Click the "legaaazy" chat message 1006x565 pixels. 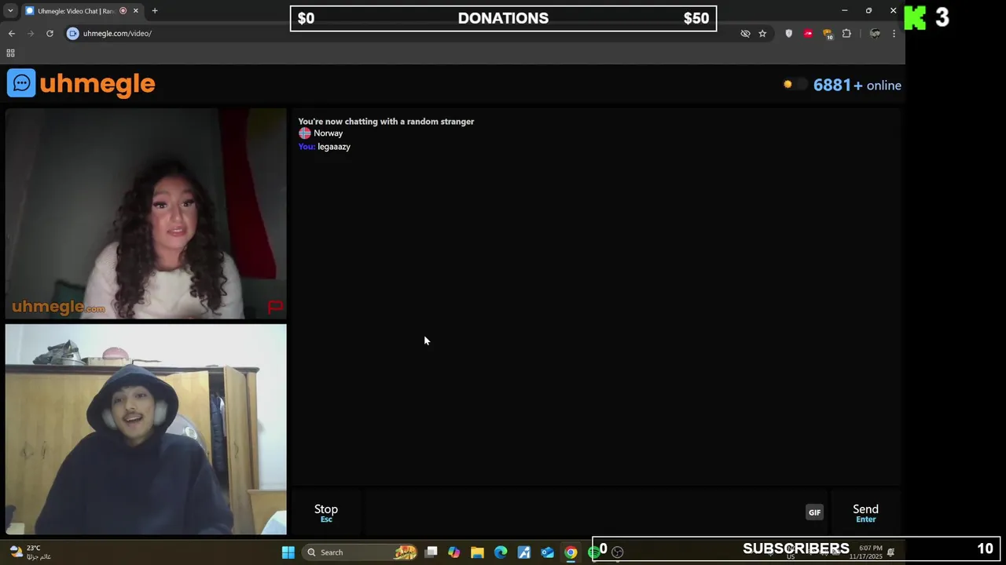pyautogui.click(x=334, y=147)
